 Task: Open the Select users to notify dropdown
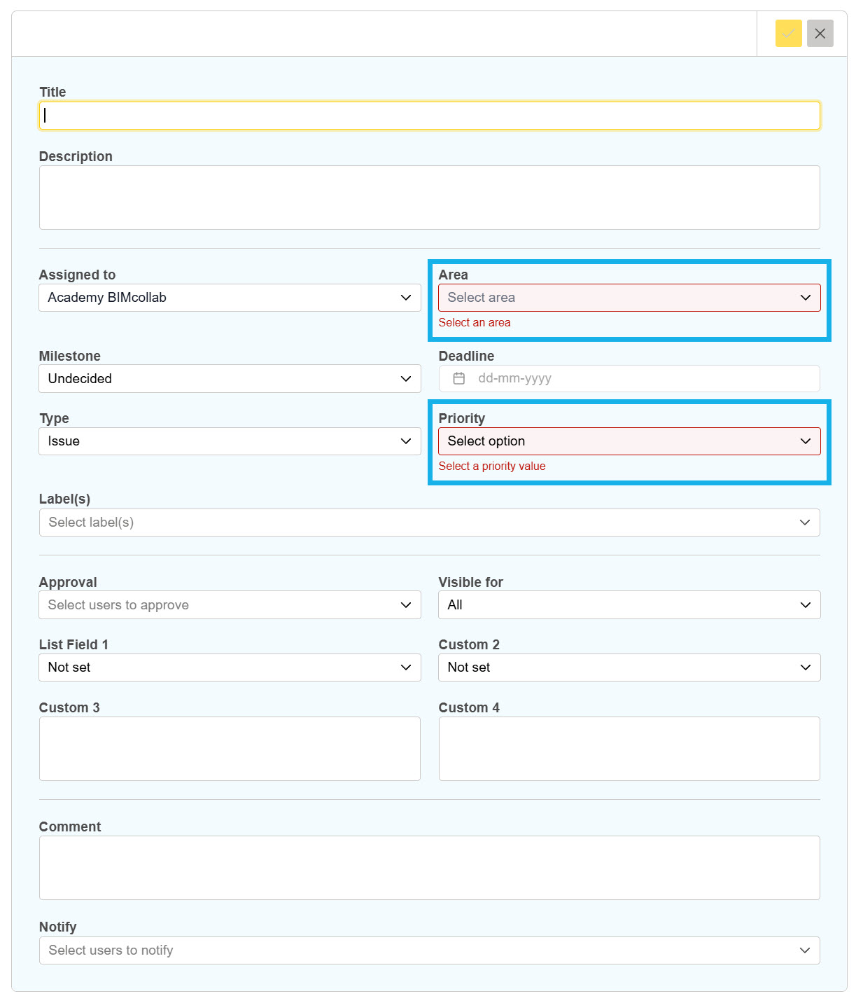(x=429, y=950)
